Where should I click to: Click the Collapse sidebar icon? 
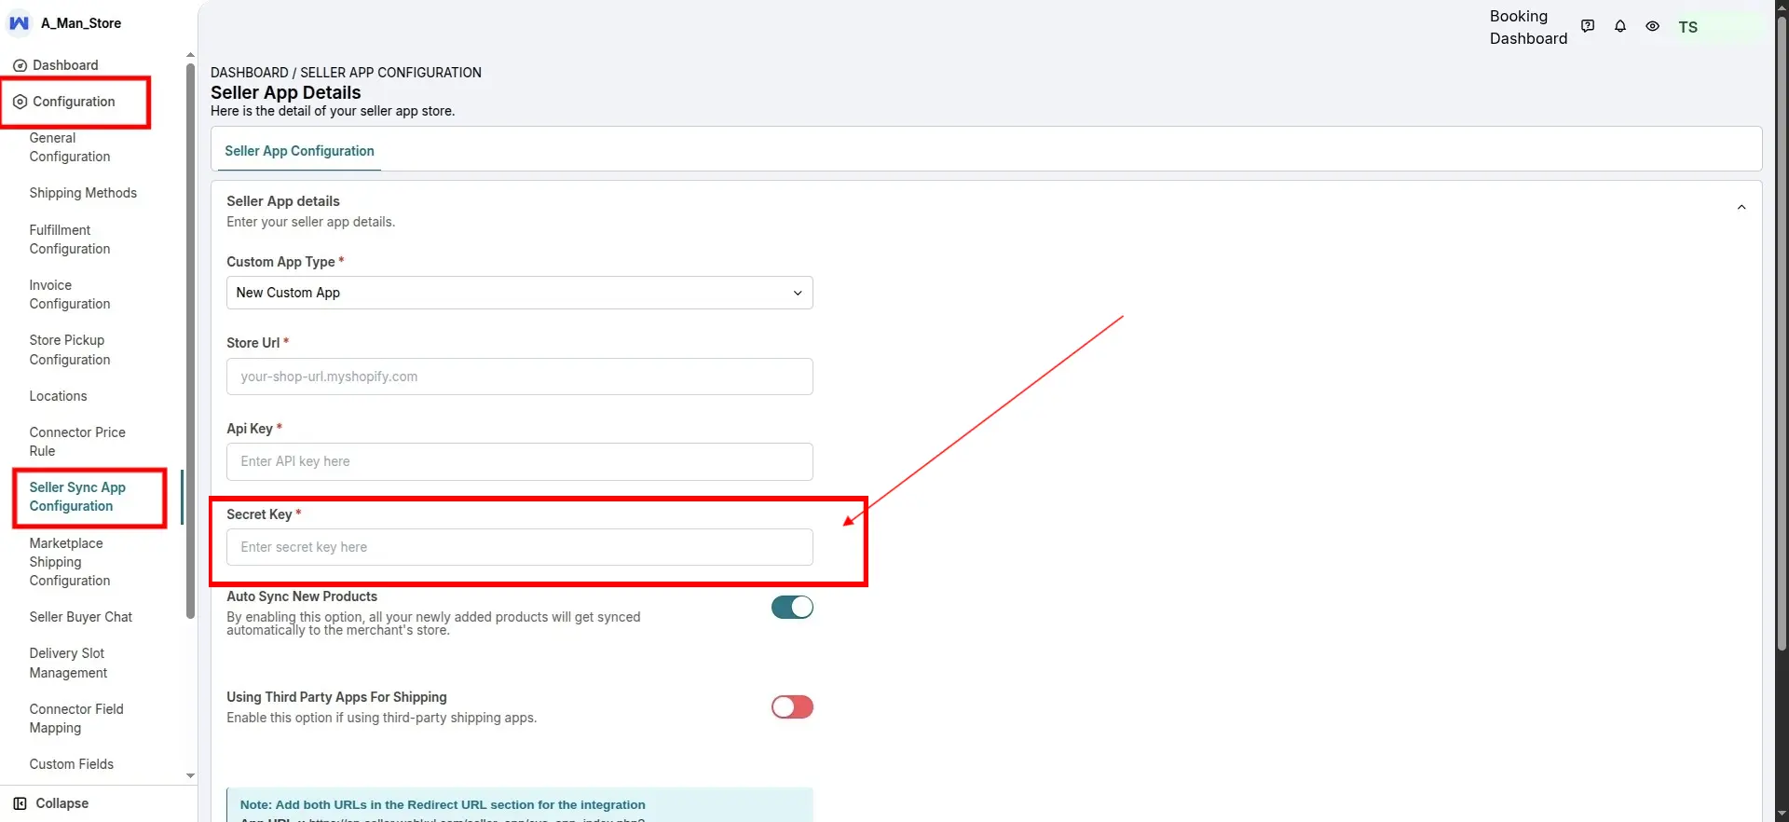(x=20, y=803)
